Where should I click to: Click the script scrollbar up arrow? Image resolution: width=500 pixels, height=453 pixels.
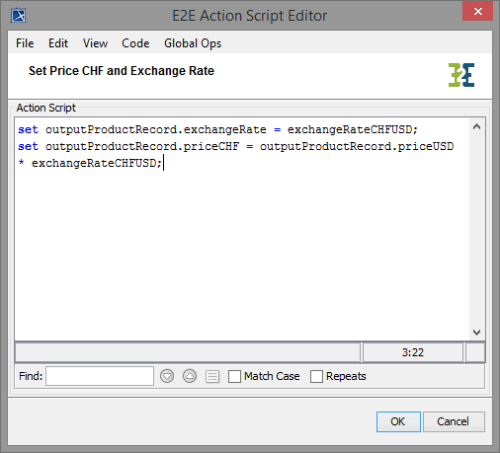pos(476,126)
